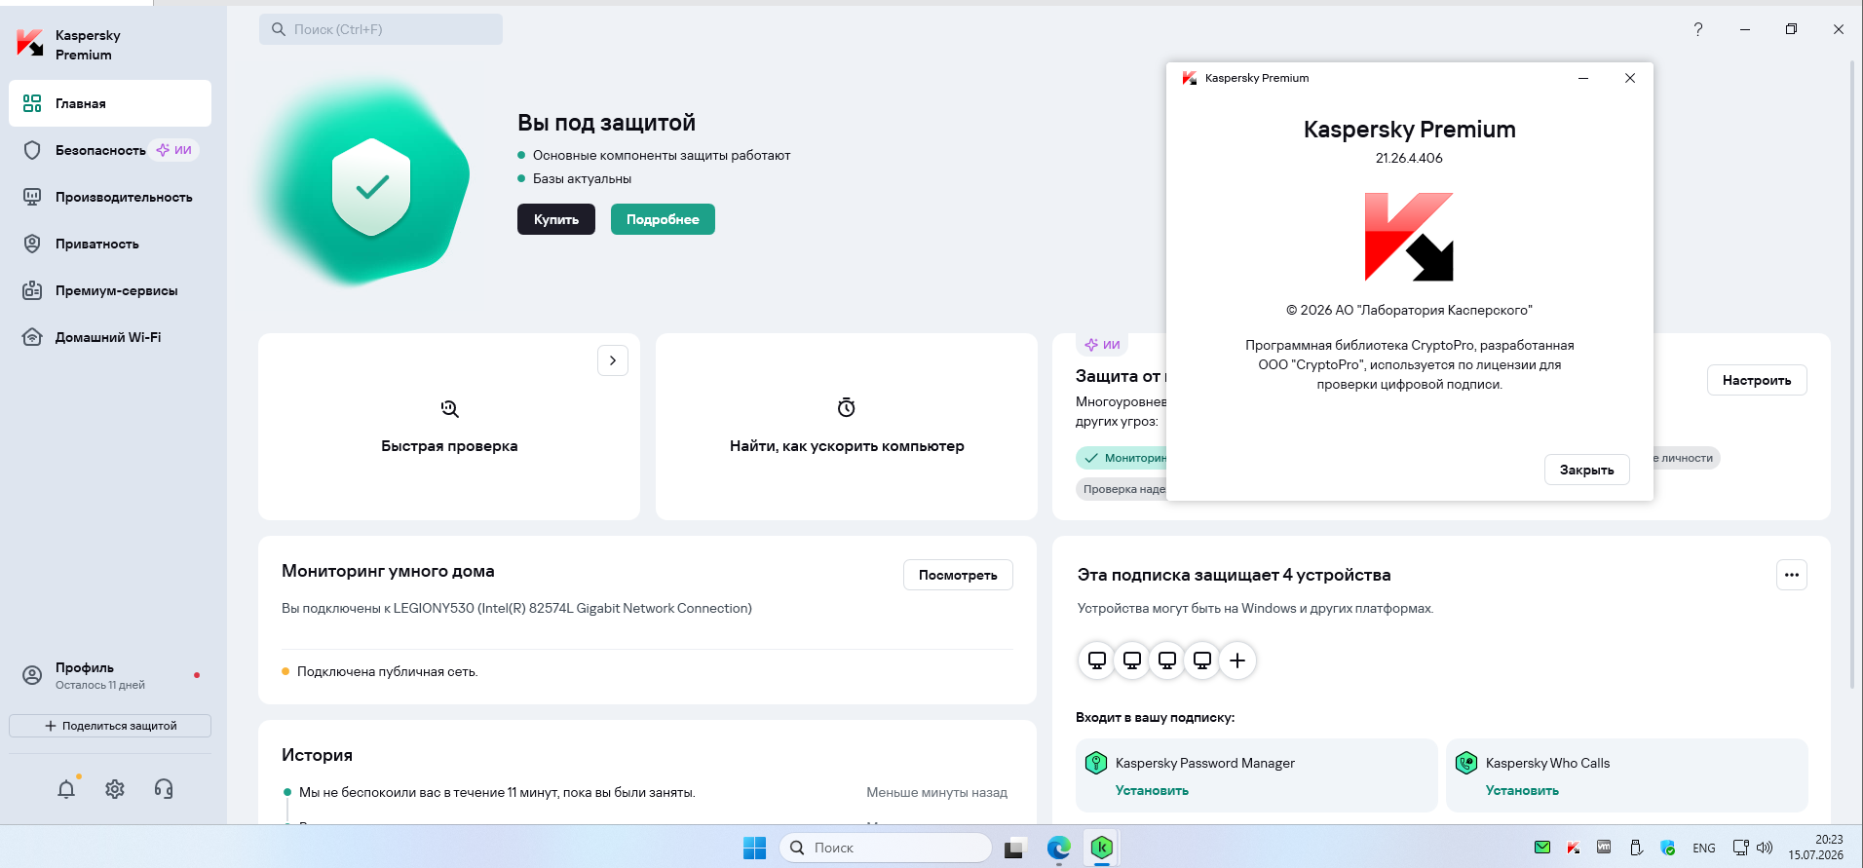Click the VMware tools tray icon
The width and height of the screenshot is (1863, 868).
point(1605,848)
